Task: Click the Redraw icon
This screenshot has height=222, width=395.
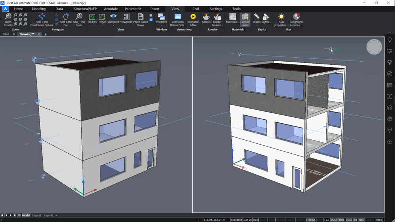Action: [x=92, y=17]
